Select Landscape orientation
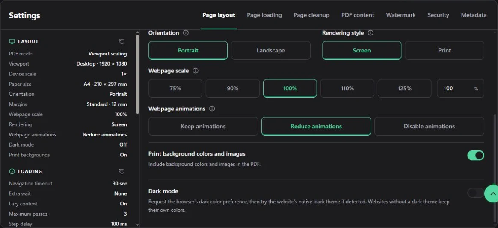 coord(270,50)
